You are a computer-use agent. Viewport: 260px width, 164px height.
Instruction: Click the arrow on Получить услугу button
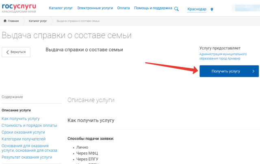(253, 71)
